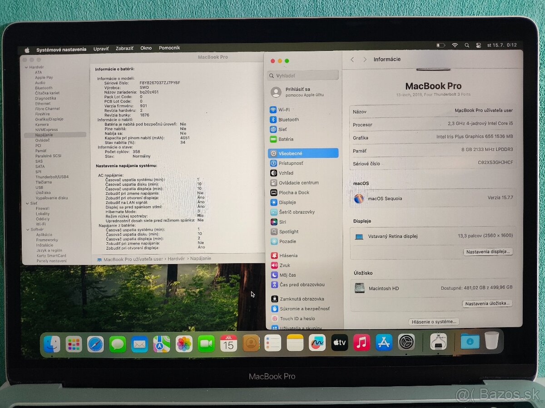Viewport: 545px width, 408px height.
Task: Open the Okno menu
Action: pyautogui.click(x=146, y=48)
